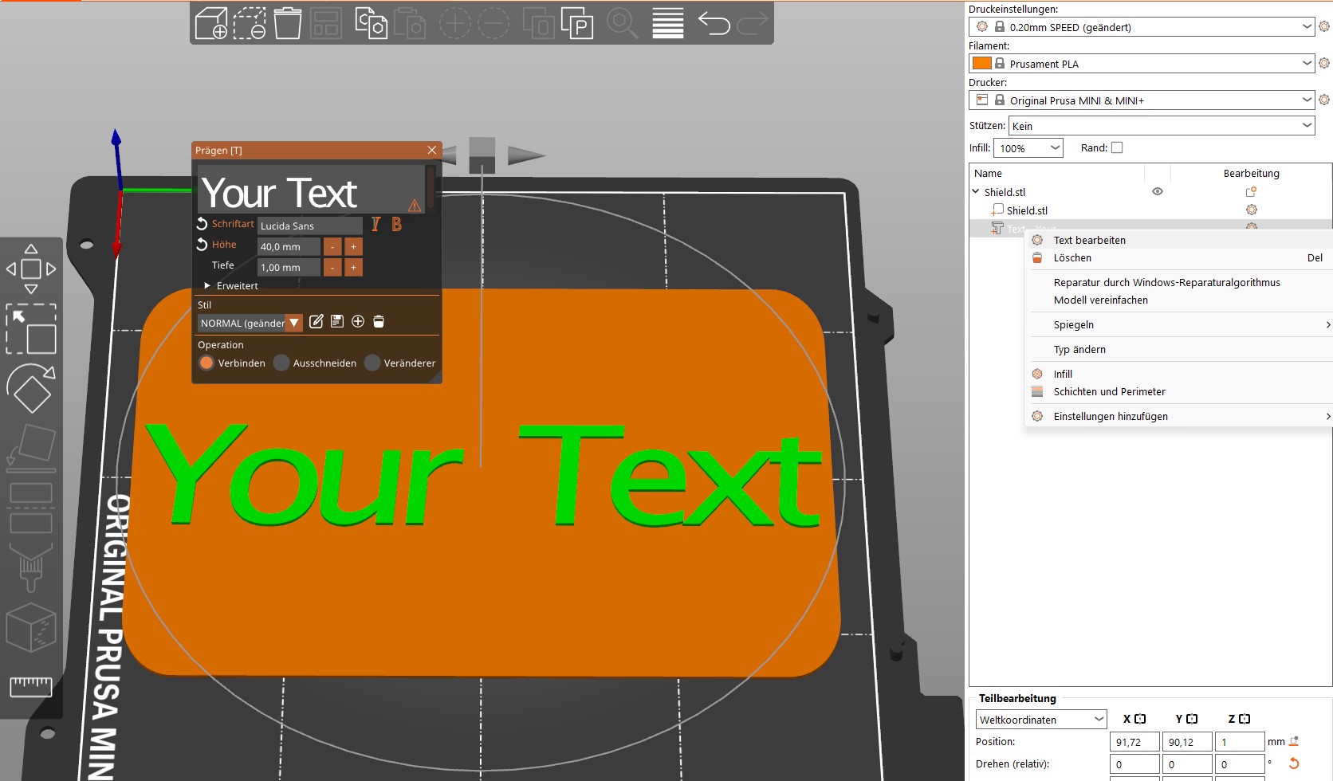The image size is (1333, 781).
Task: Select the Ausschneiden operation radio
Action: [x=281, y=363]
